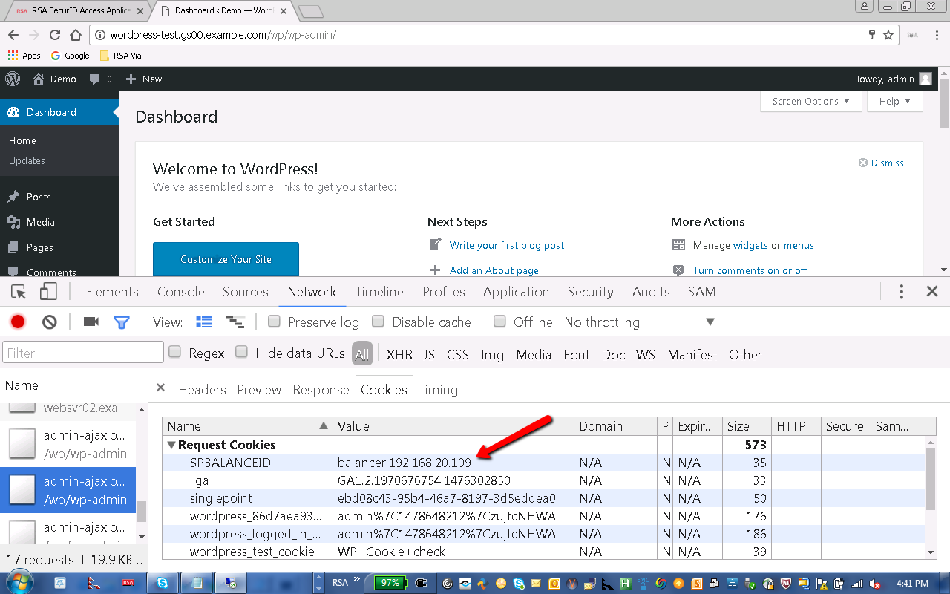Open the Write your first blog post link
Viewport: 950px width, 594px height.
click(507, 245)
